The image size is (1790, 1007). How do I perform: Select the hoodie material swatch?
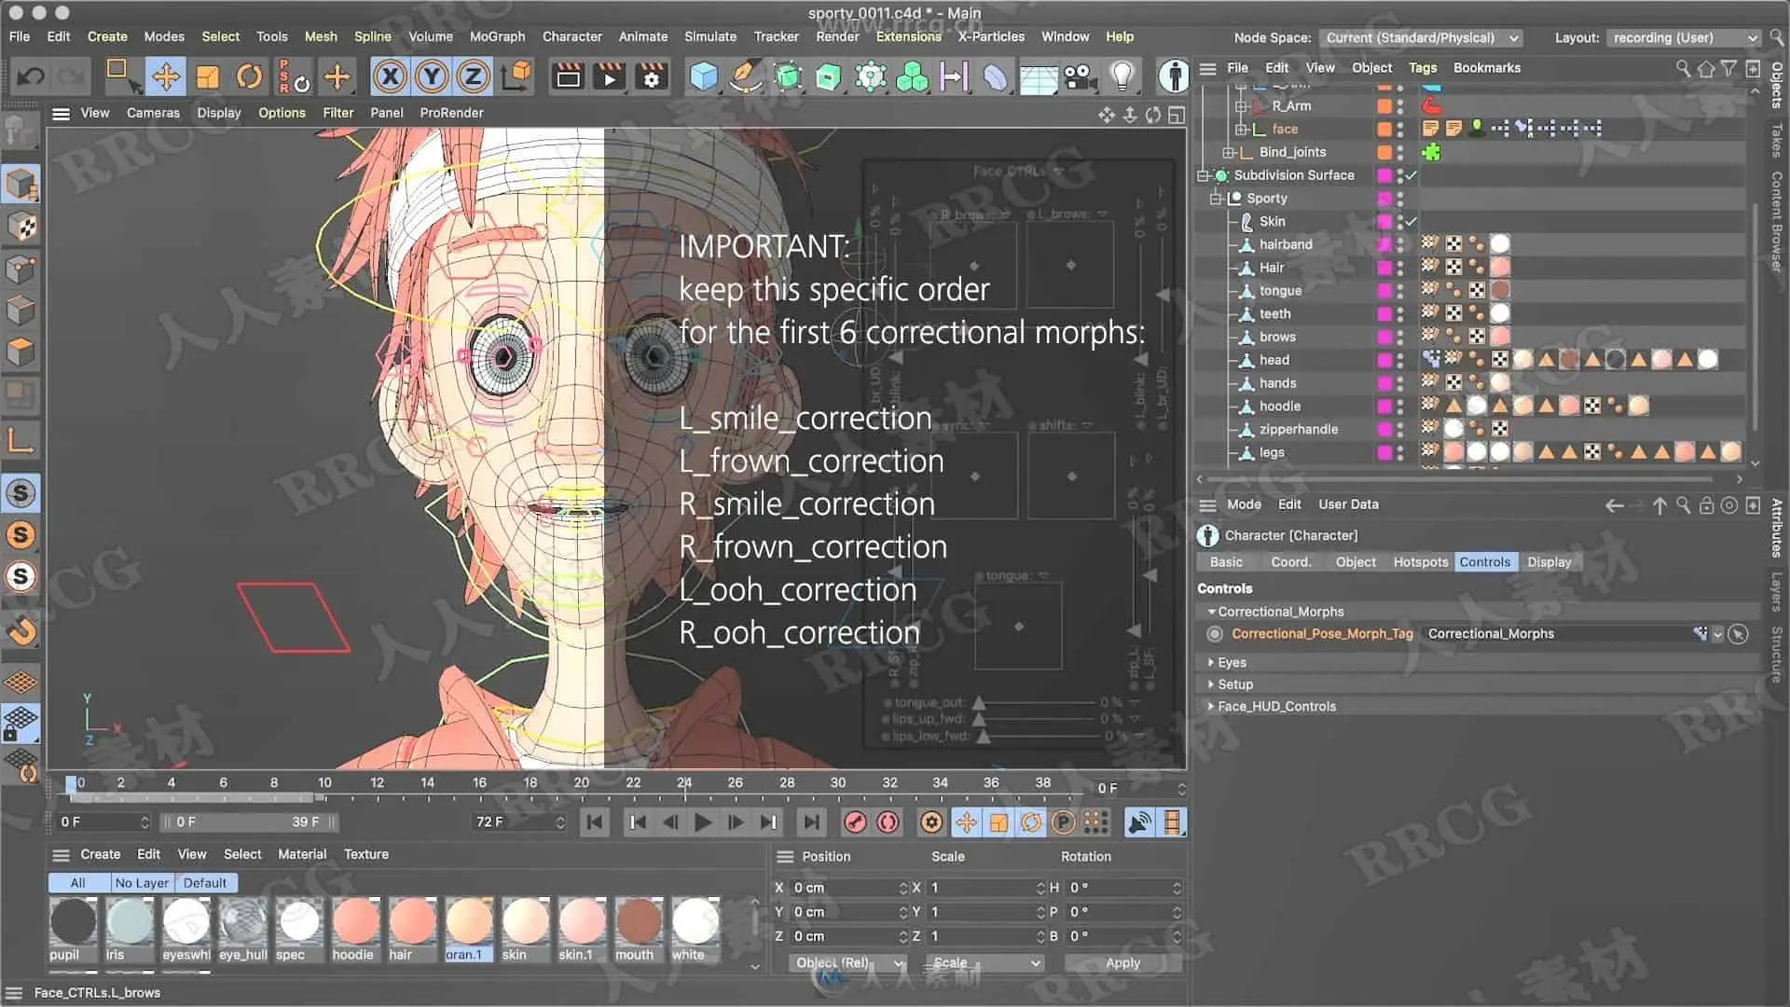coord(354,922)
